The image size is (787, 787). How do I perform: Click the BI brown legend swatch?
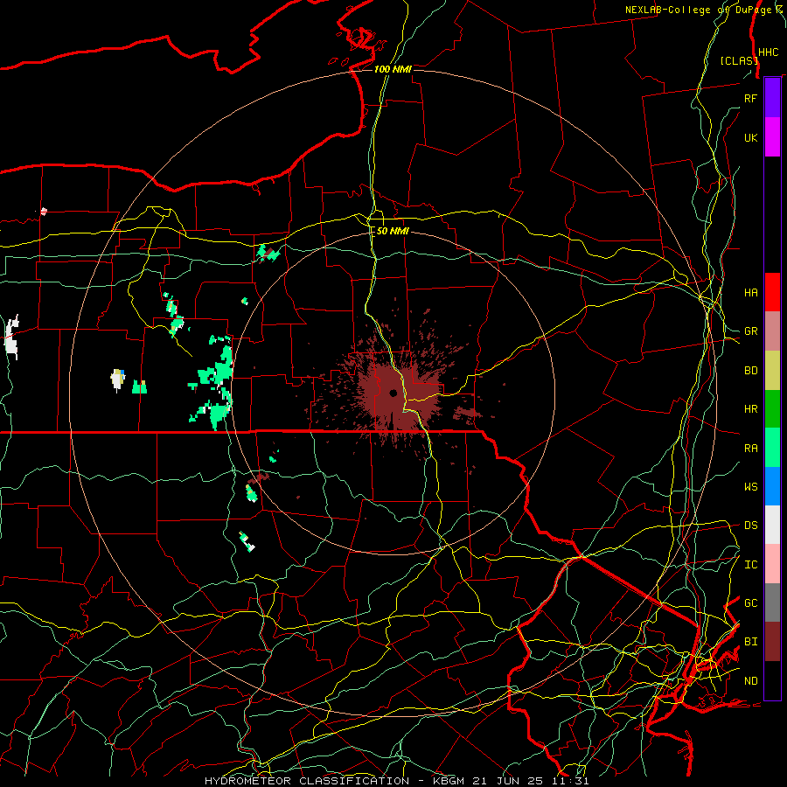(772, 642)
